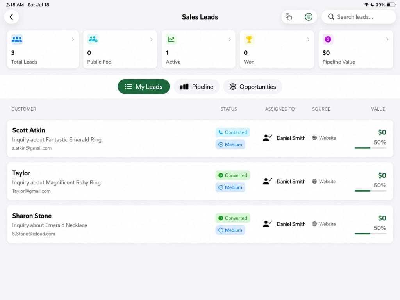Screen dimensions: 400x300
Task: Select the My Leads tab
Action: pos(144,87)
